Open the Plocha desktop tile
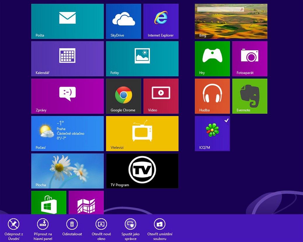This screenshot has width=303, height=242. (67, 171)
